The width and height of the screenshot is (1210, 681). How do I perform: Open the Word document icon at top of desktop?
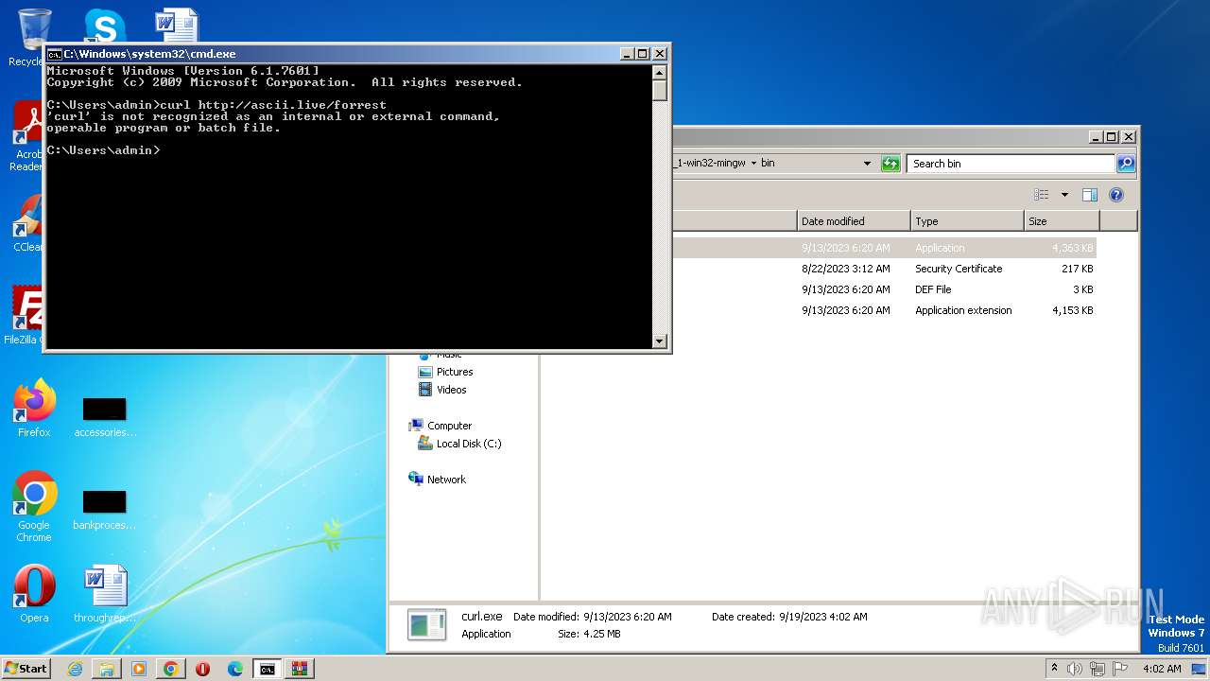point(177,26)
